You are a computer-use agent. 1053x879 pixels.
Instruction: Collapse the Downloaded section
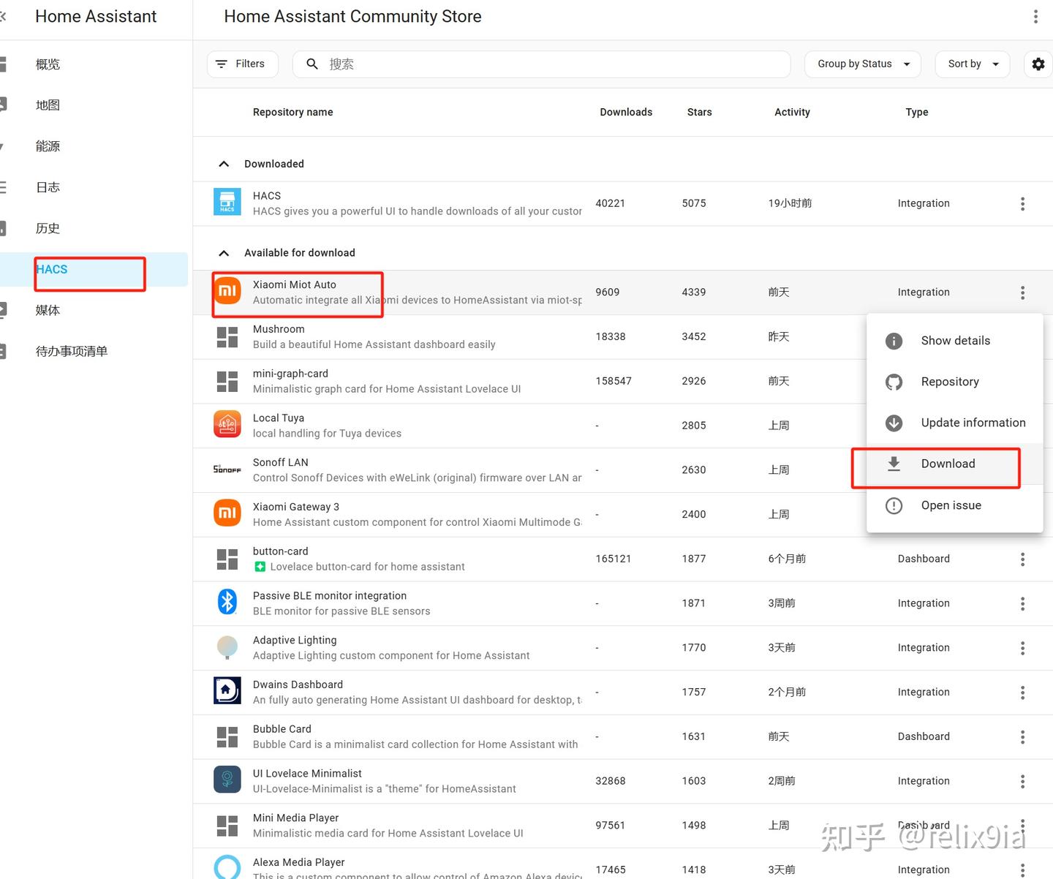(x=224, y=164)
